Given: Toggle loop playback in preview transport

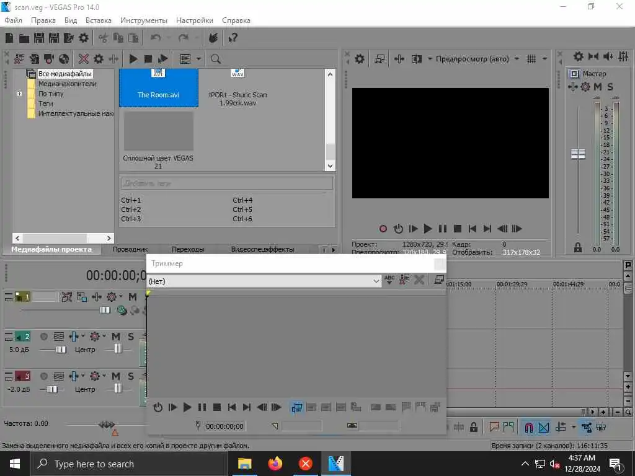Looking at the screenshot, I should click(398, 229).
